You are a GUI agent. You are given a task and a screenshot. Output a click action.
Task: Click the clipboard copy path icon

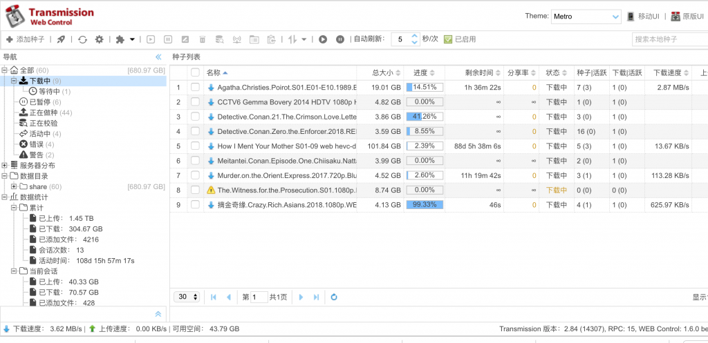pyautogui.click(x=271, y=39)
